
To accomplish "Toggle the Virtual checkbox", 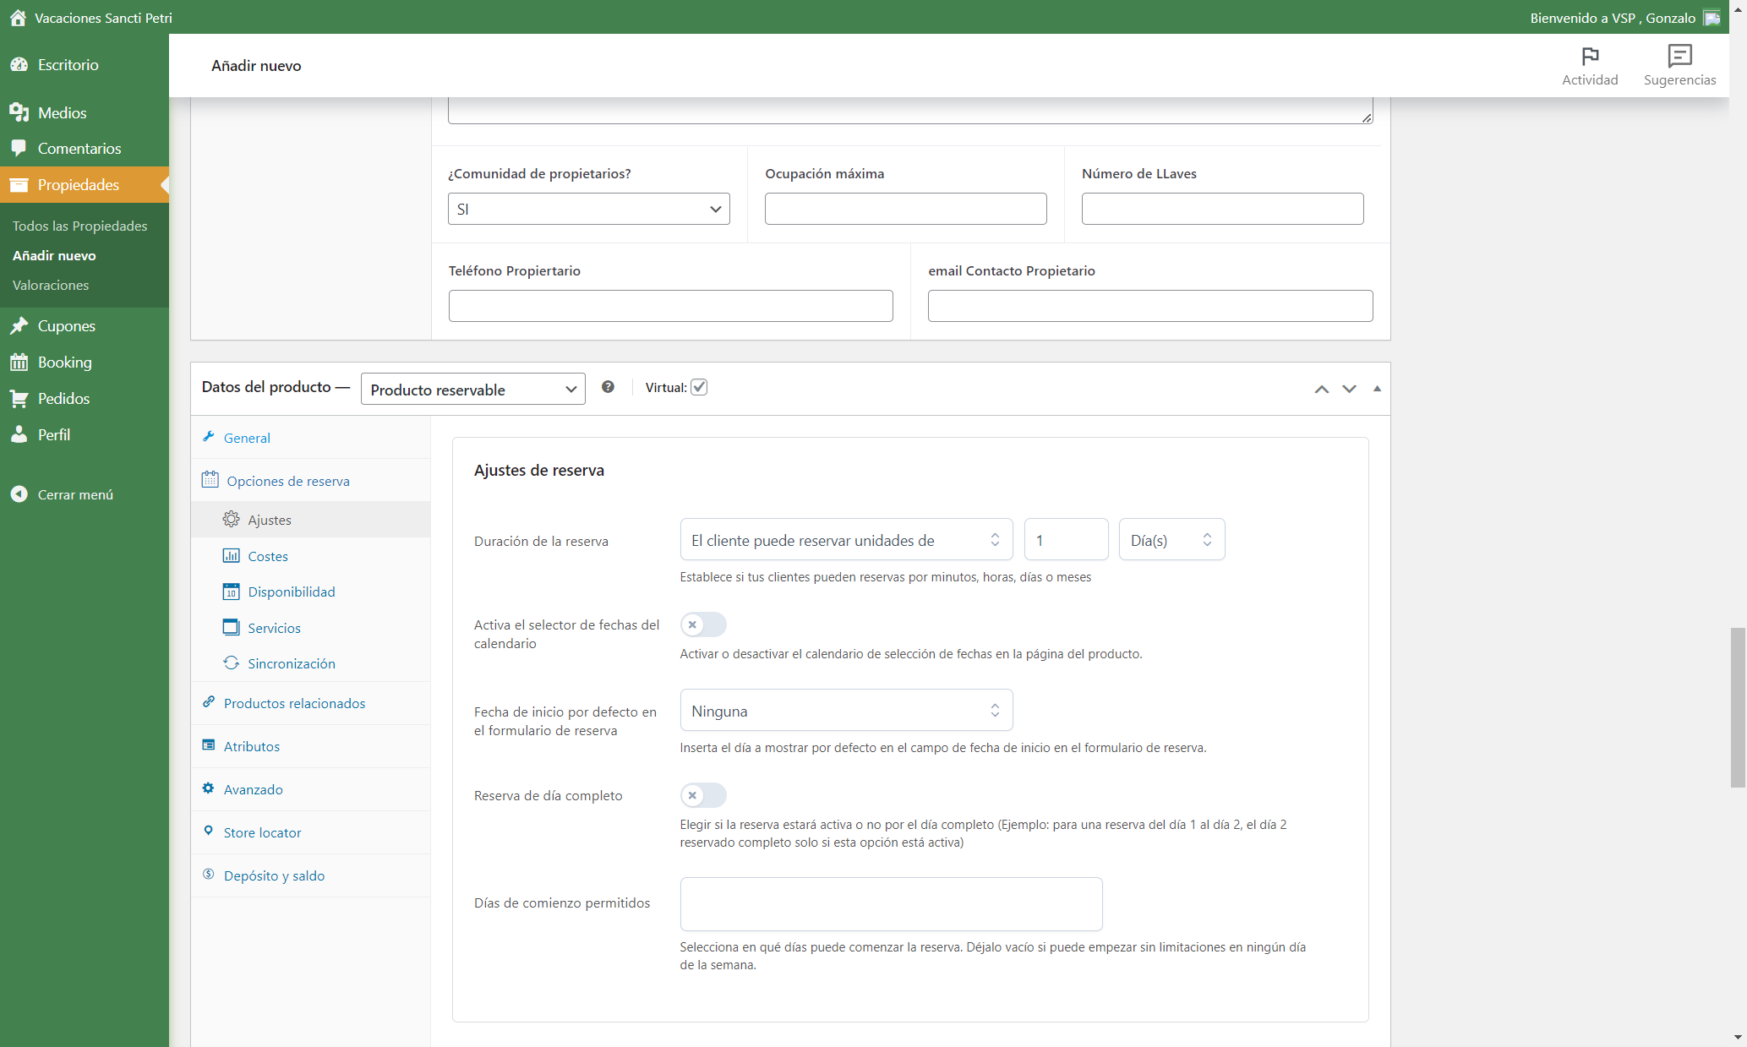I will pyautogui.click(x=699, y=387).
